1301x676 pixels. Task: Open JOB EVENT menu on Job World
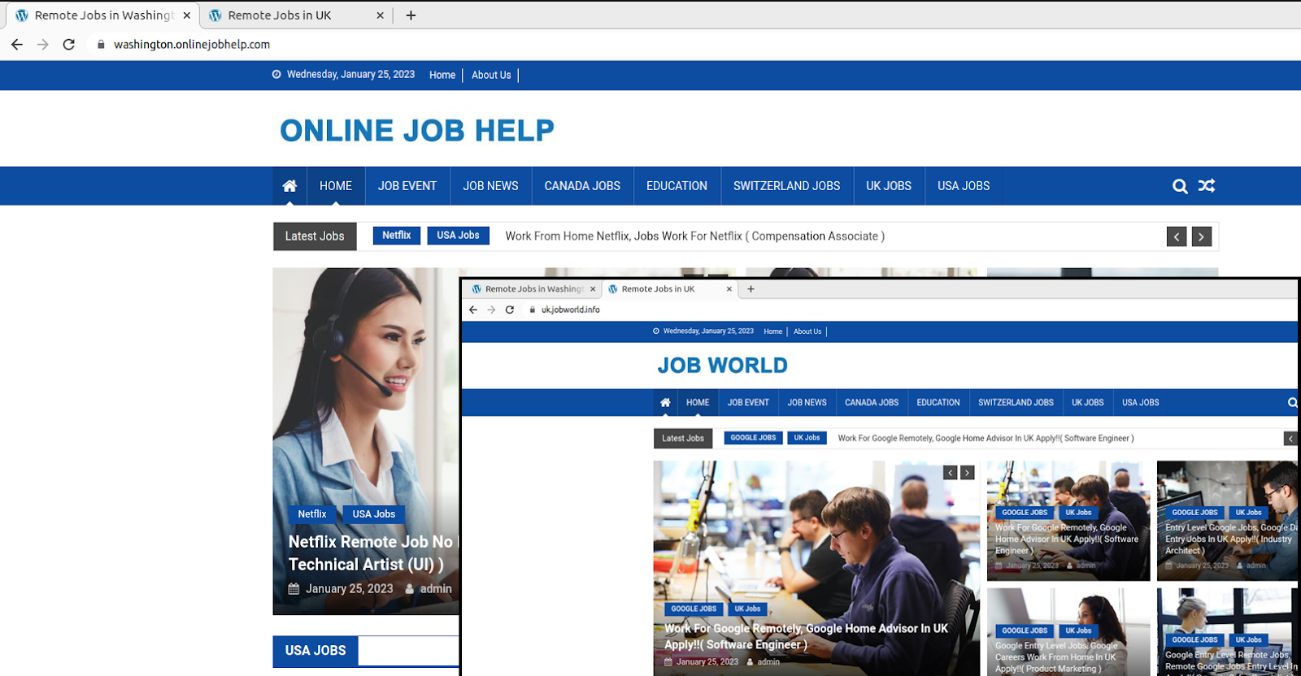(x=748, y=403)
